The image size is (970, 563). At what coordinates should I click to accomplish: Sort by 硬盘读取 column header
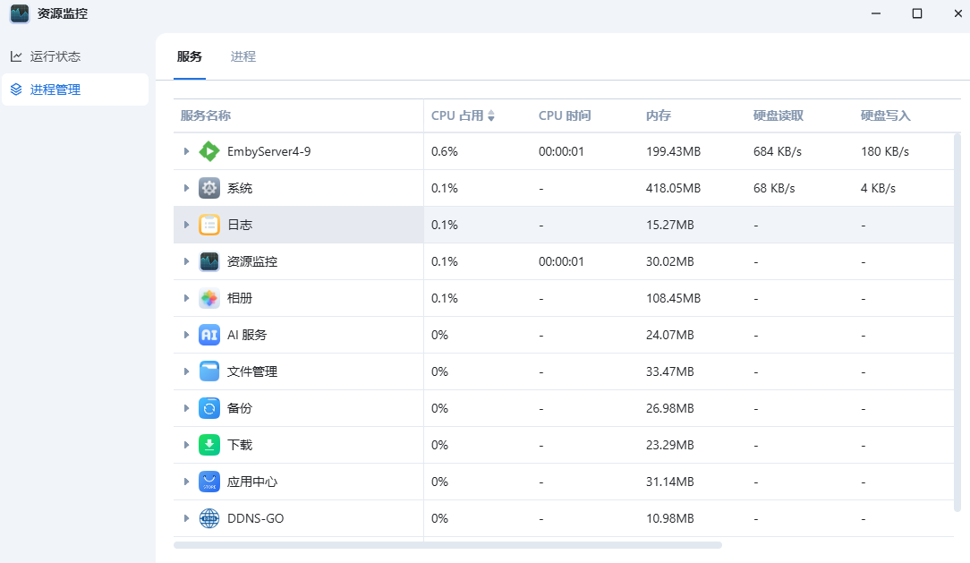(779, 115)
